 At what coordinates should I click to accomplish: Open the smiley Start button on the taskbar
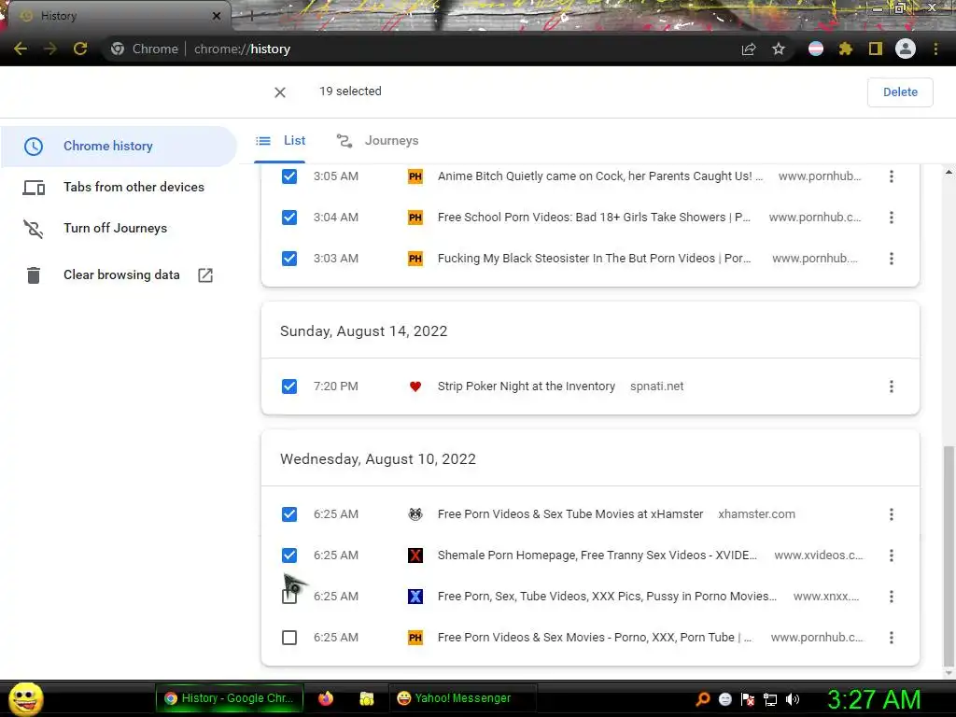coord(25,698)
